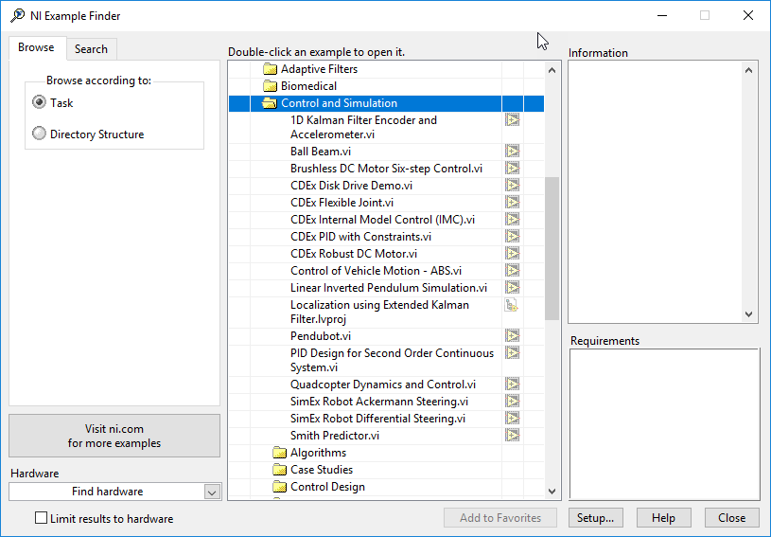Select SimEx Robot Ackermann Steering.vi
The image size is (771, 537).
379,402
